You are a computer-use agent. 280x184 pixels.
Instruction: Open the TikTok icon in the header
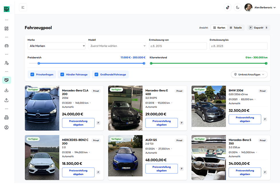tap(227, 7)
